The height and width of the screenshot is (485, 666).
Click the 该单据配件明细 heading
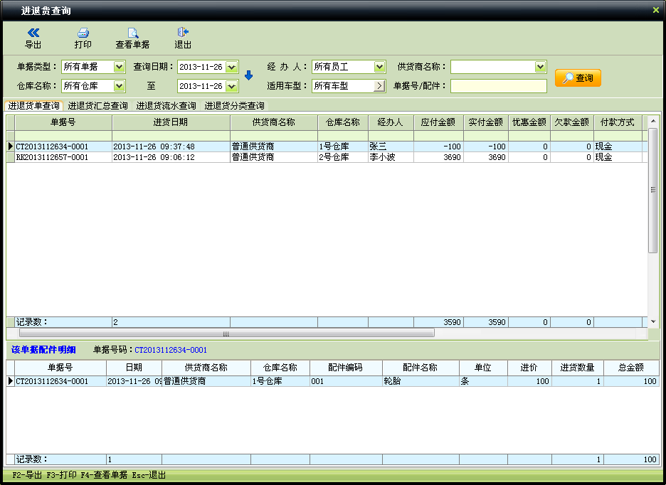(43, 350)
